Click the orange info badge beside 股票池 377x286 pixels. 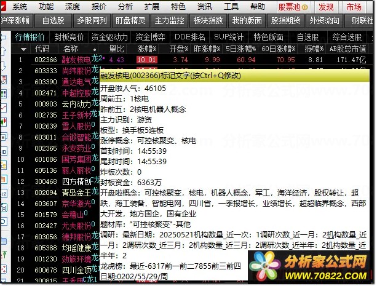click(x=304, y=7)
